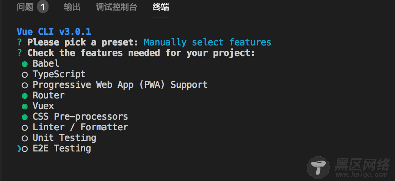Uncheck the green Babel checkbox
The height and width of the screenshot is (181, 395).
pyautogui.click(x=24, y=64)
